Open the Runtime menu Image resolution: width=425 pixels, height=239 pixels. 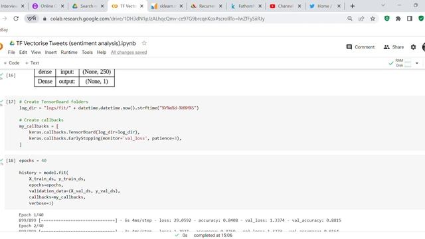coord(69,52)
